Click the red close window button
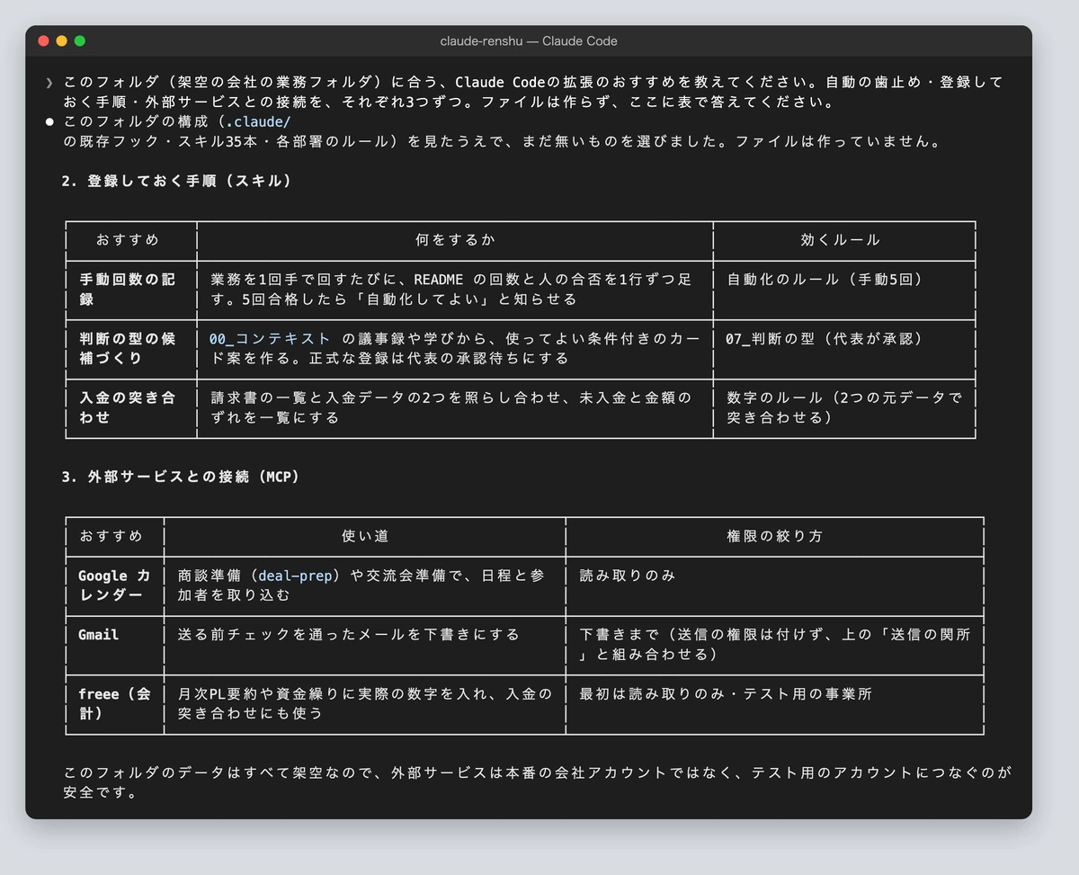Screen dimensions: 1079x875 pos(43,40)
